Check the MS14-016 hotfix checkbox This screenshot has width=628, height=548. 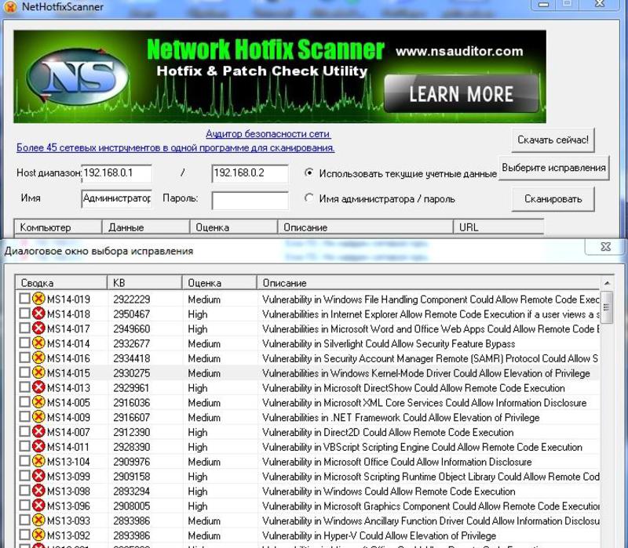(x=24, y=357)
